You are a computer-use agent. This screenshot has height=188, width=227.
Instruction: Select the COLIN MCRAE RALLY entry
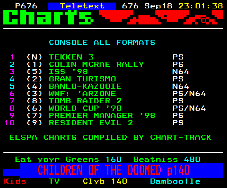click(96, 64)
